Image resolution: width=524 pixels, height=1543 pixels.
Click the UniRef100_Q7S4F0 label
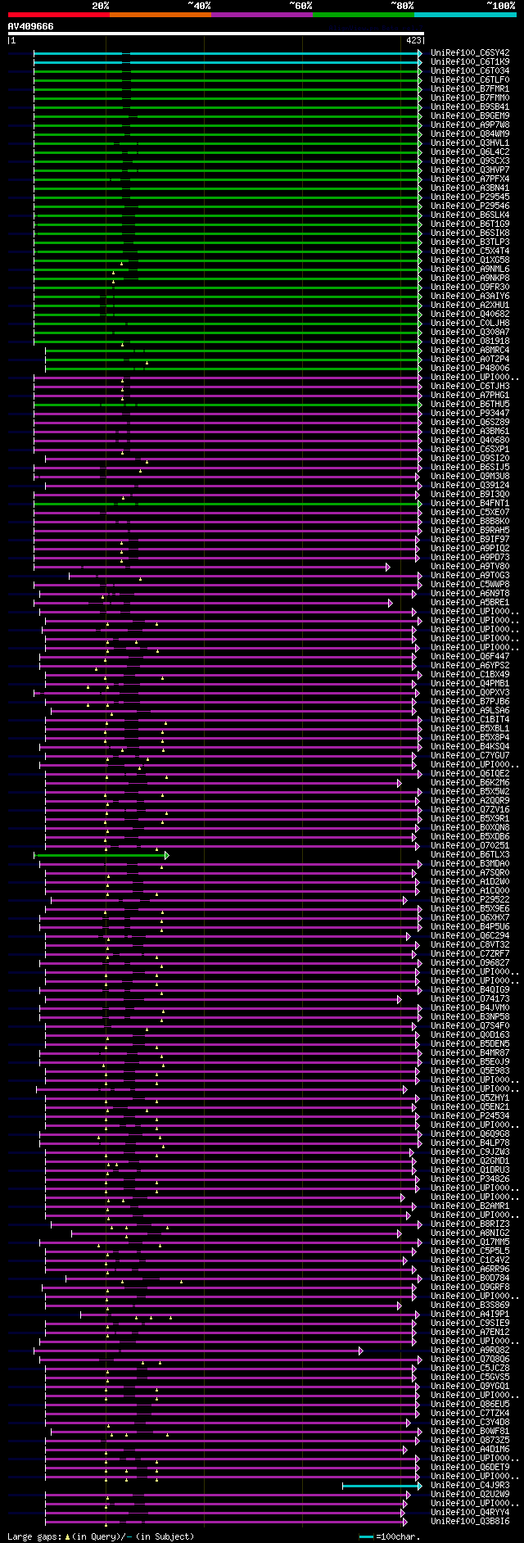pos(470,1025)
